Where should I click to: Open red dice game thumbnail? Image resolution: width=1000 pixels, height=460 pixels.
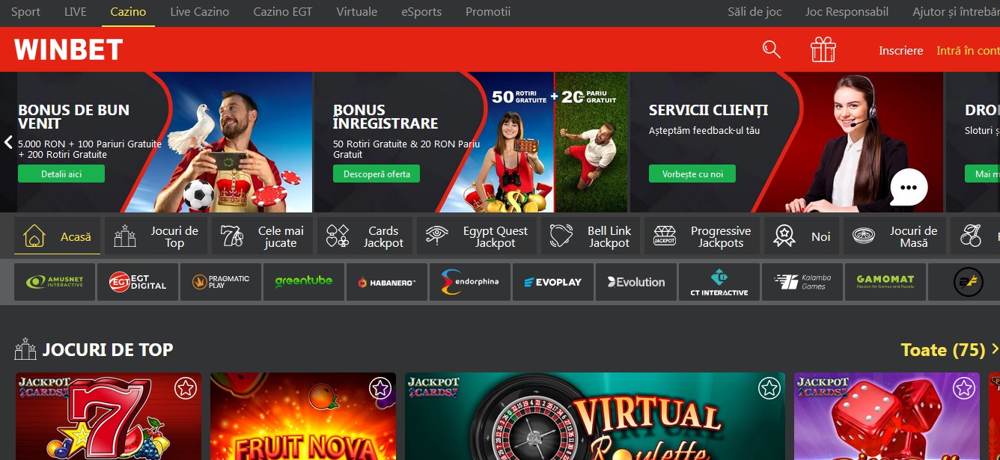[887, 417]
